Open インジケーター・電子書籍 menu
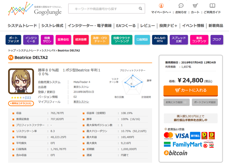 pyautogui.click(x=90, y=26)
